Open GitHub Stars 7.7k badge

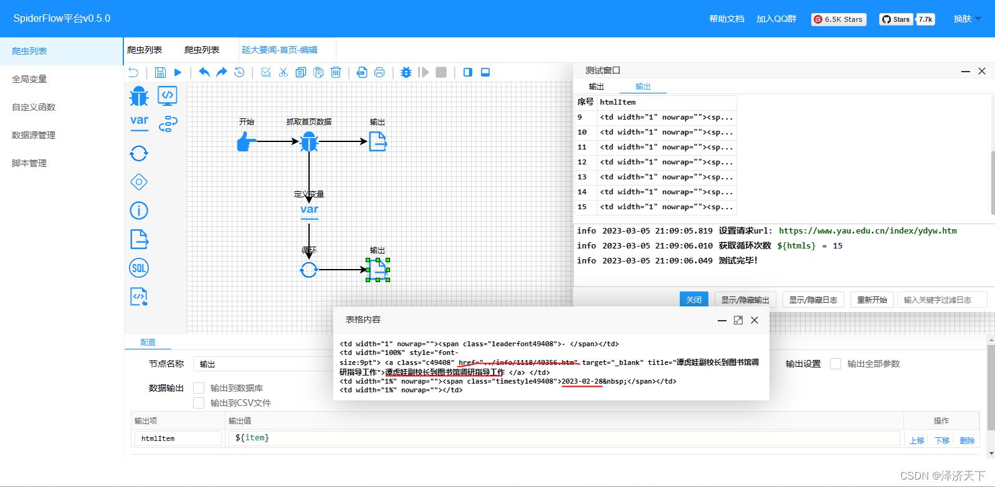pos(907,19)
